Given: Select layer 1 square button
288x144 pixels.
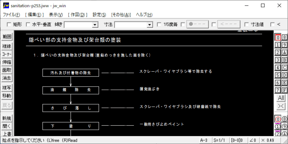Looking at the screenshot, I should [x=278, y=45].
